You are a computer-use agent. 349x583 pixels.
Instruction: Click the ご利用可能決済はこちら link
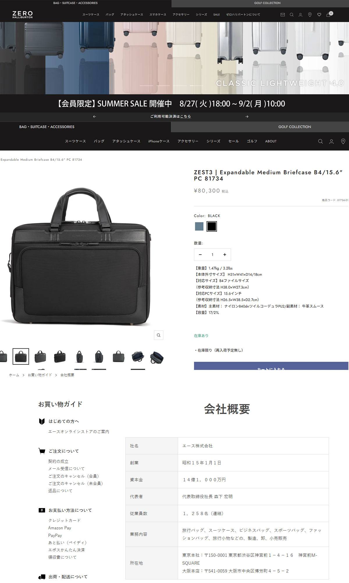coord(170,117)
